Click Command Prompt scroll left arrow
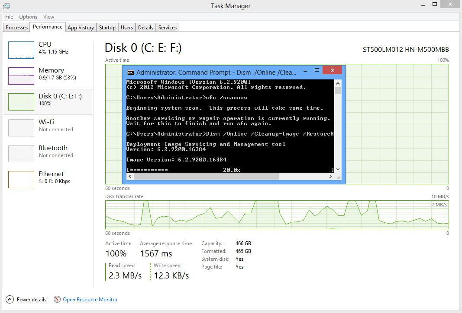This screenshot has height=313, width=462. (x=130, y=176)
